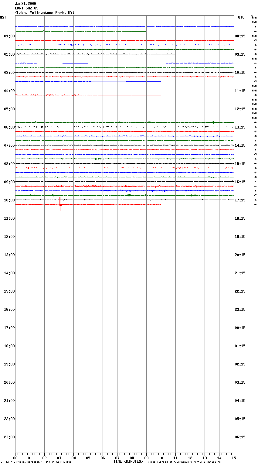Click the TIME (MINUTES) axis title
This screenshot has width=258, height=466.
[x=128, y=461]
